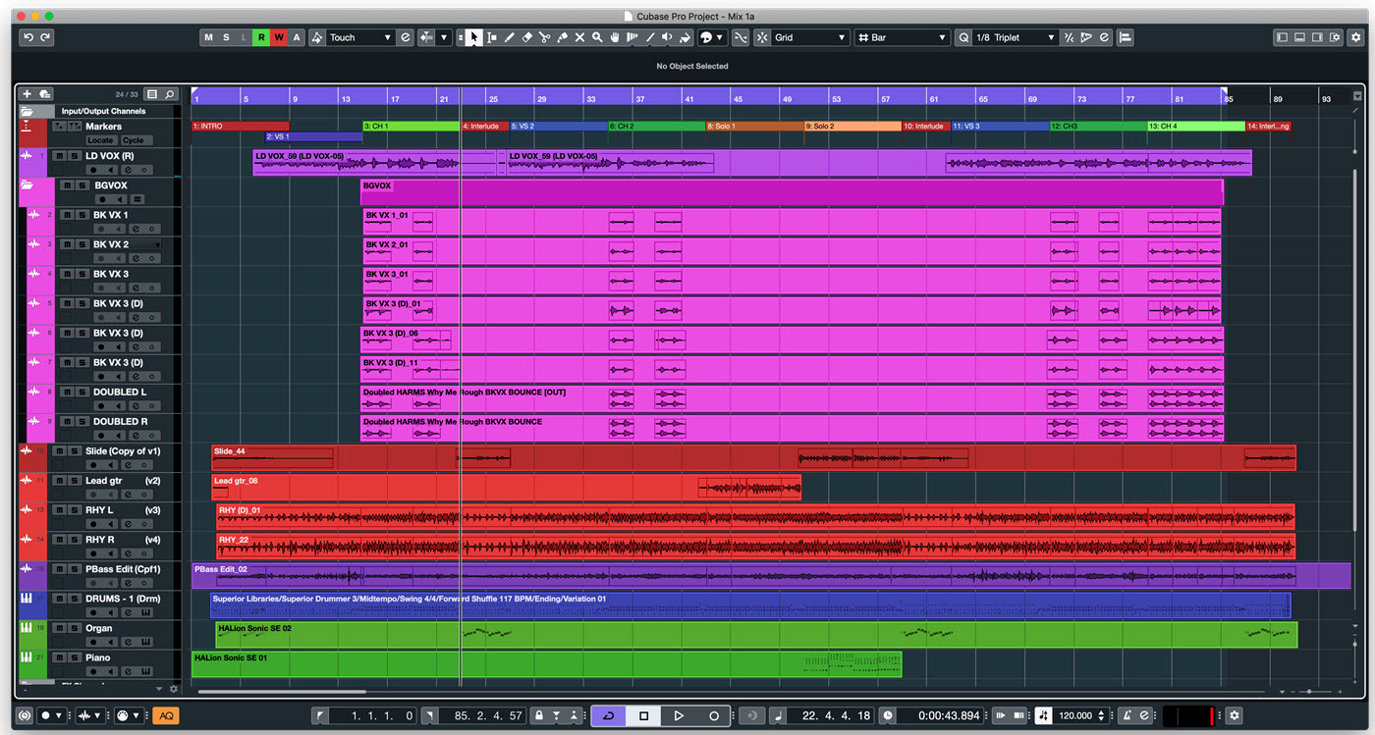Open the toolbar setup gear icon
Screen dimensions: 1375x735
1355,37
